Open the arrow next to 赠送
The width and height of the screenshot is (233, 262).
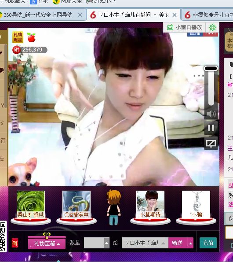tap(190, 243)
